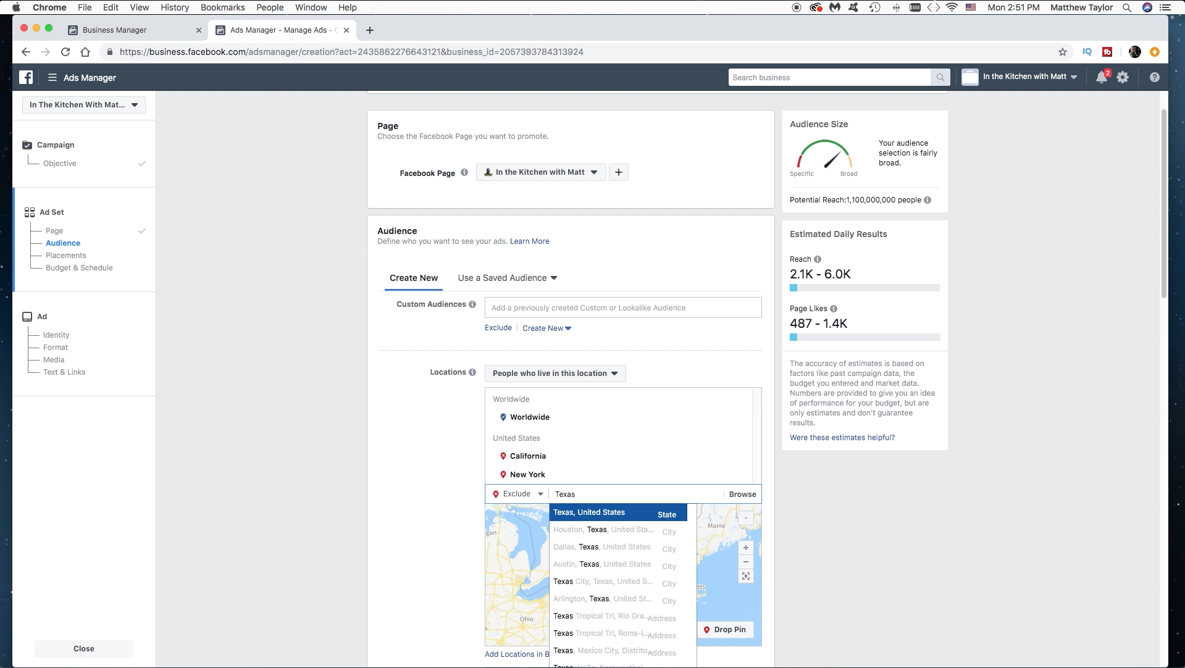Click the Close button in sidebar

(x=84, y=649)
